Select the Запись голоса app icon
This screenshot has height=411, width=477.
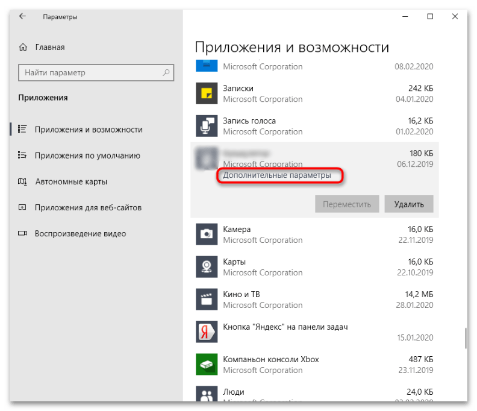tap(207, 126)
